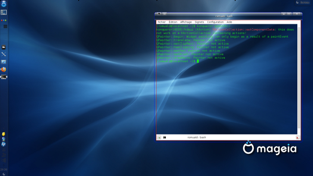Click the green terminal cursor prompt
The width and height of the screenshot is (313, 176).
point(198,61)
